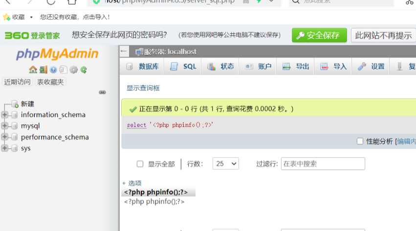The width and height of the screenshot is (416, 231).
Task: Click the 近期访问 button
Action: 17,82
